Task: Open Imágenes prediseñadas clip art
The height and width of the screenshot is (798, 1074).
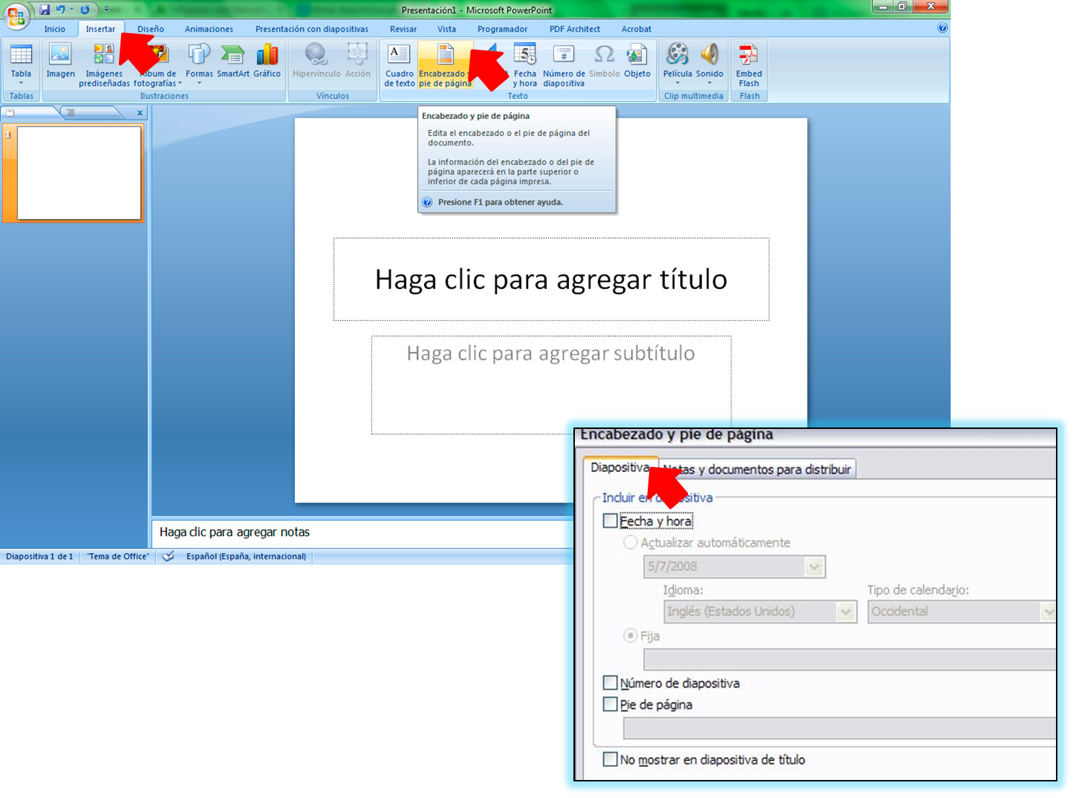Action: pyautogui.click(x=104, y=65)
